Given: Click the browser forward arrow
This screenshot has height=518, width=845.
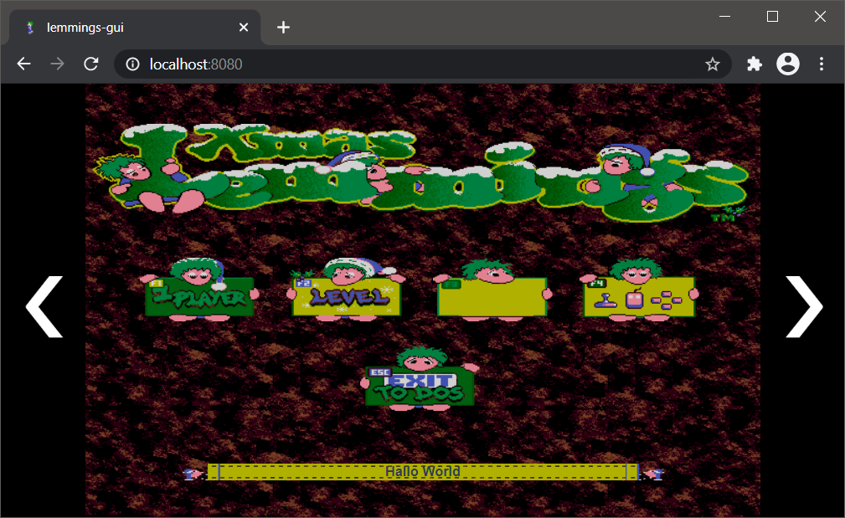Looking at the screenshot, I should (x=57, y=64).
